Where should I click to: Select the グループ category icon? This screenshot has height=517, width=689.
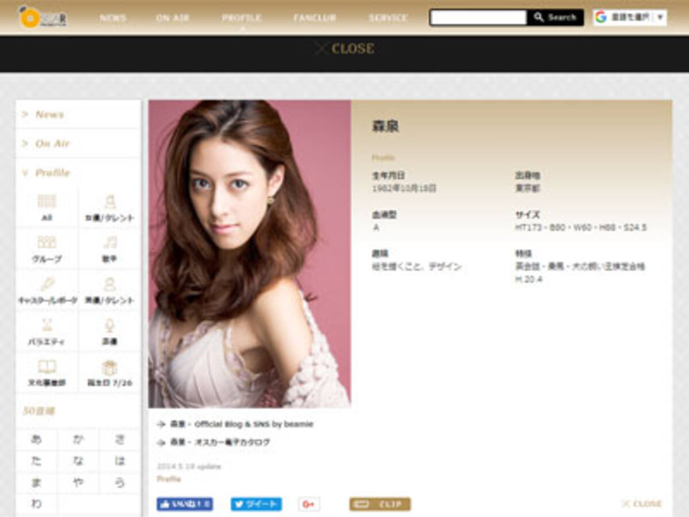(x=47, y=249)
